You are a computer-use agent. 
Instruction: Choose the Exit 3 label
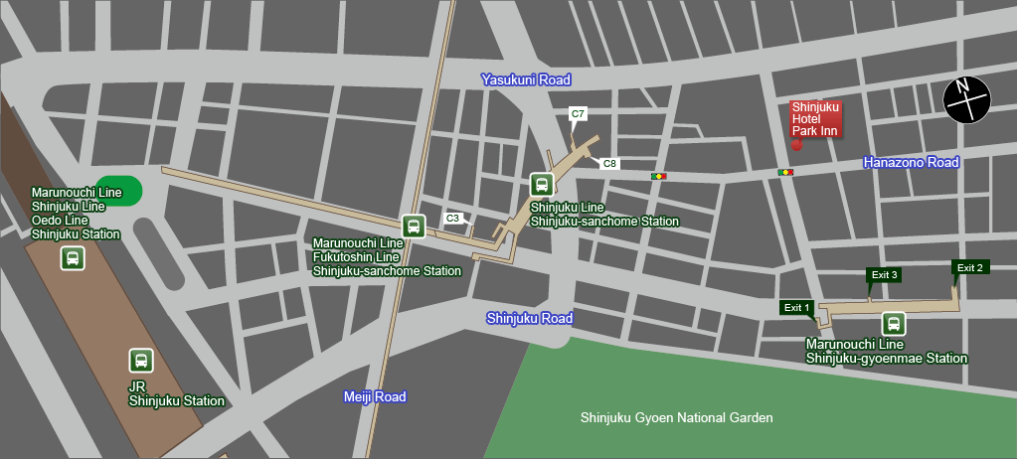884,274
